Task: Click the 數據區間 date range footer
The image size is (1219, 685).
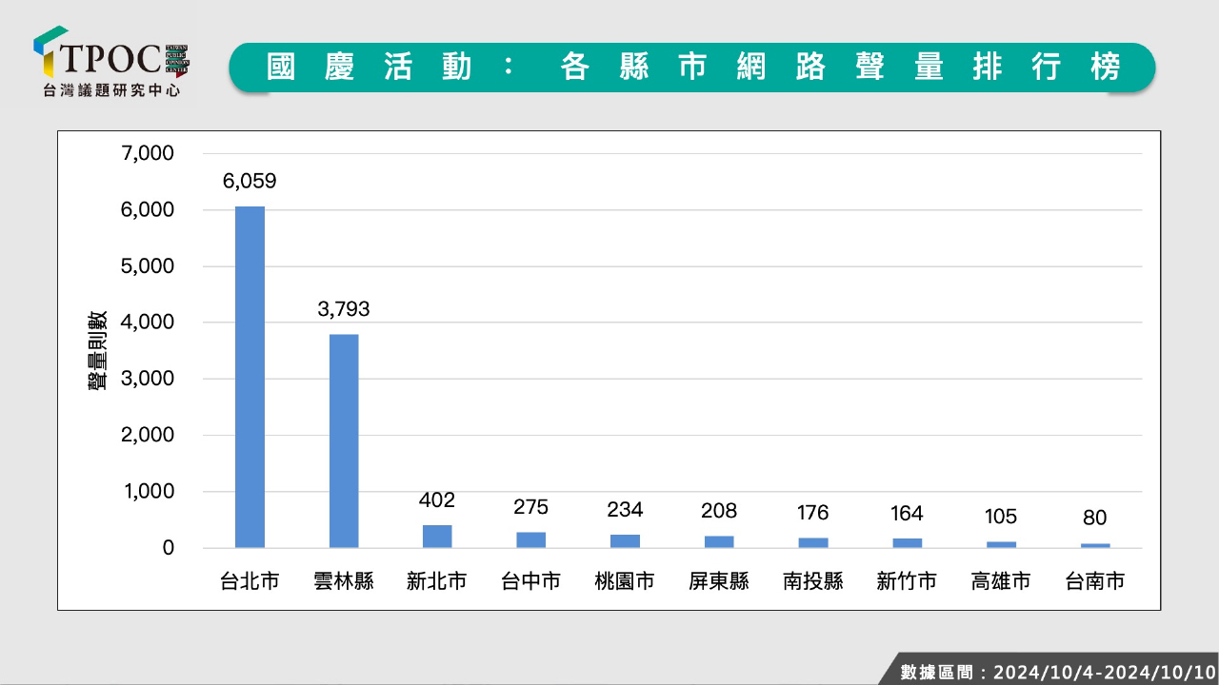Action: (x=1057, y=672)
